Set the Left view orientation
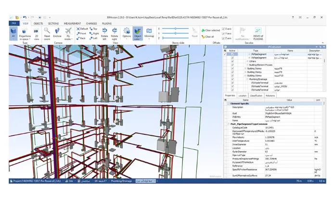The height and width of the screenshot is (197, 332). 94,39
